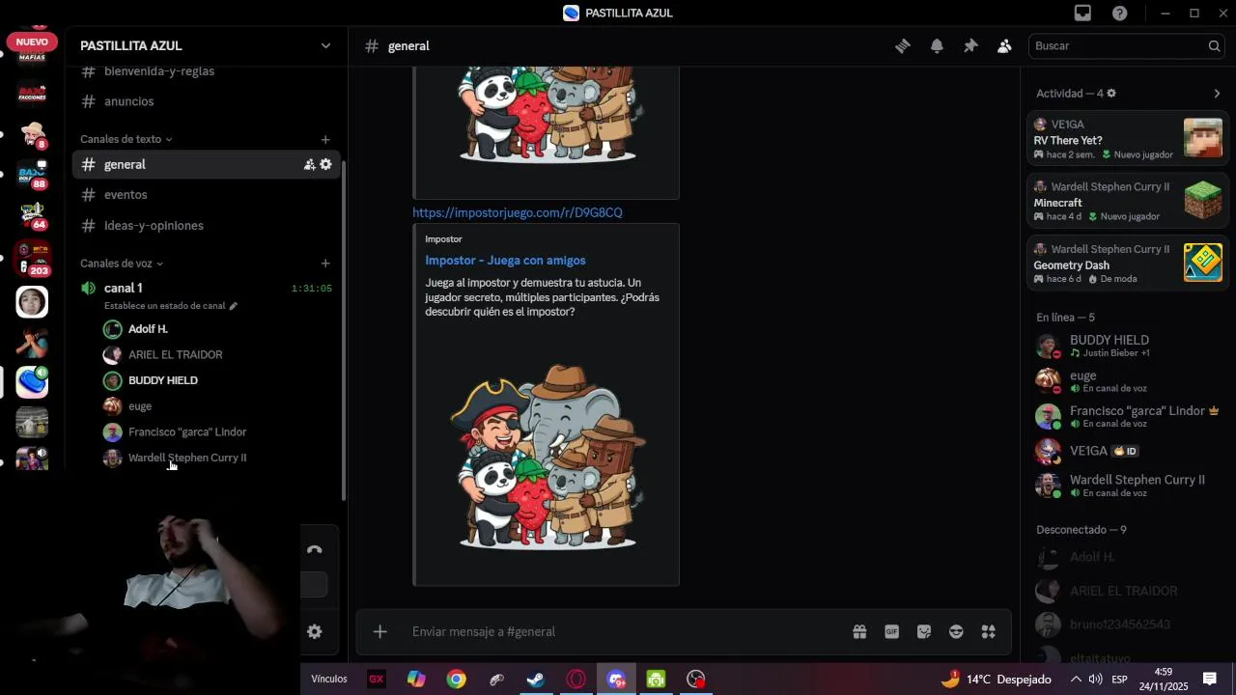Click the message attachment plus button

tap(380, 631)
